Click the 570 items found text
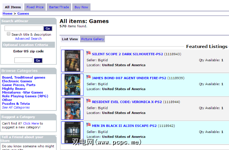 (x=73, y=26)
